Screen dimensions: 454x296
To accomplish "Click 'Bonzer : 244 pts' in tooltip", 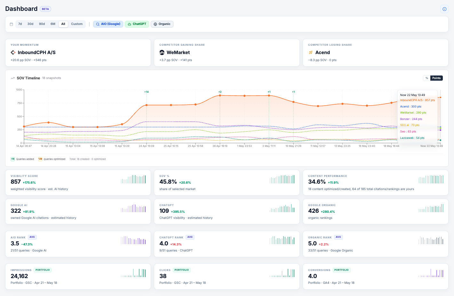I will pyautogui.click(x=411, y=119).
